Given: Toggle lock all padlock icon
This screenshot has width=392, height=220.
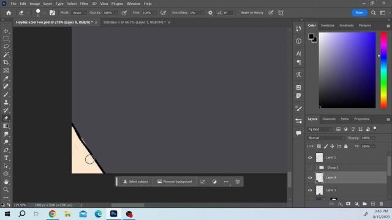Looking at the screenshot, I should click(345, 147).
